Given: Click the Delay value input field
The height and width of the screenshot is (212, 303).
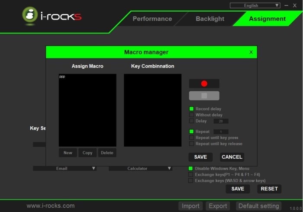Looking at the screenshot, I should click(x=221, y=121).
